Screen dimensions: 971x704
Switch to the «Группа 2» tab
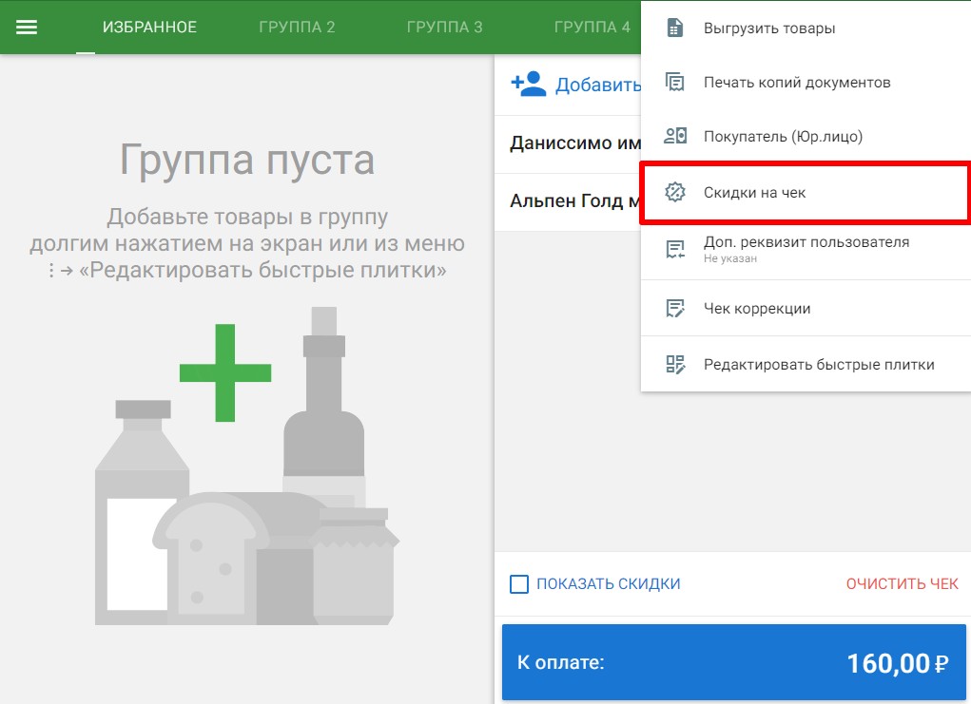click(x=297, y=27)
